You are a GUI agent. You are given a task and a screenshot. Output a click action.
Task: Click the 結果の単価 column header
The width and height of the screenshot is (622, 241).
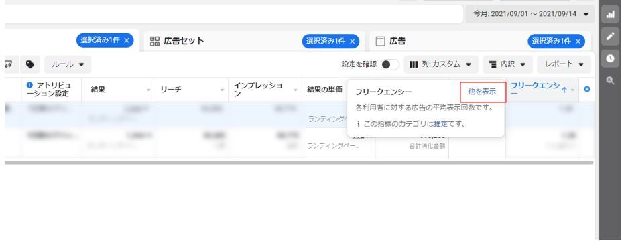tap(324, 90)
